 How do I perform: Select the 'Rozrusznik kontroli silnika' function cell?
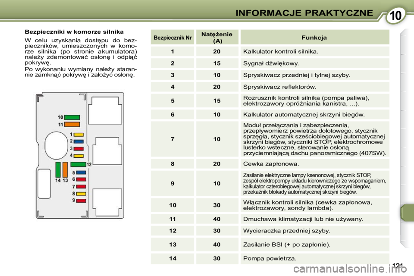pos(315,100)
